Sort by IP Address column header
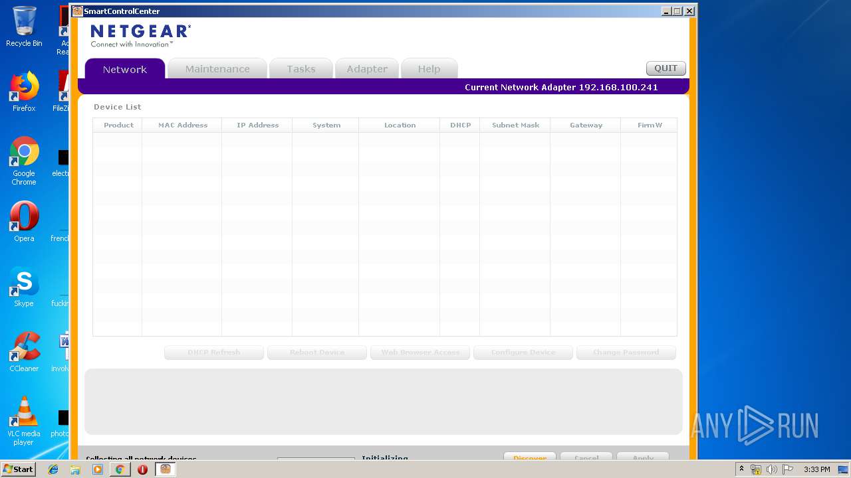 tap(257, 125)
